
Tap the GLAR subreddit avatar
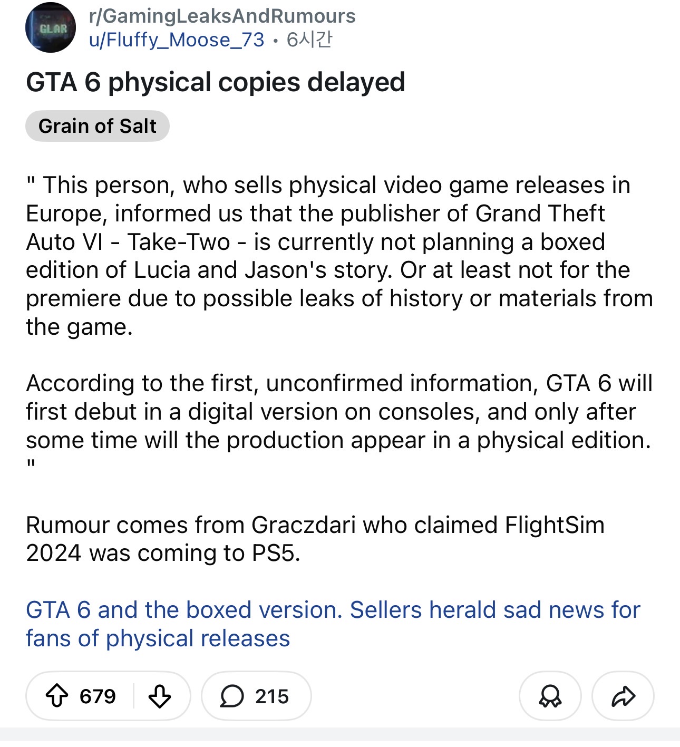51,28
